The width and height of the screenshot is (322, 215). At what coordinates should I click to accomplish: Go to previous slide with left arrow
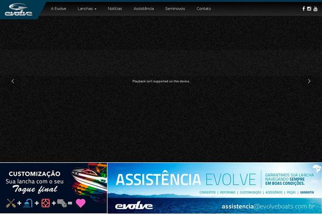click(13, 81)
